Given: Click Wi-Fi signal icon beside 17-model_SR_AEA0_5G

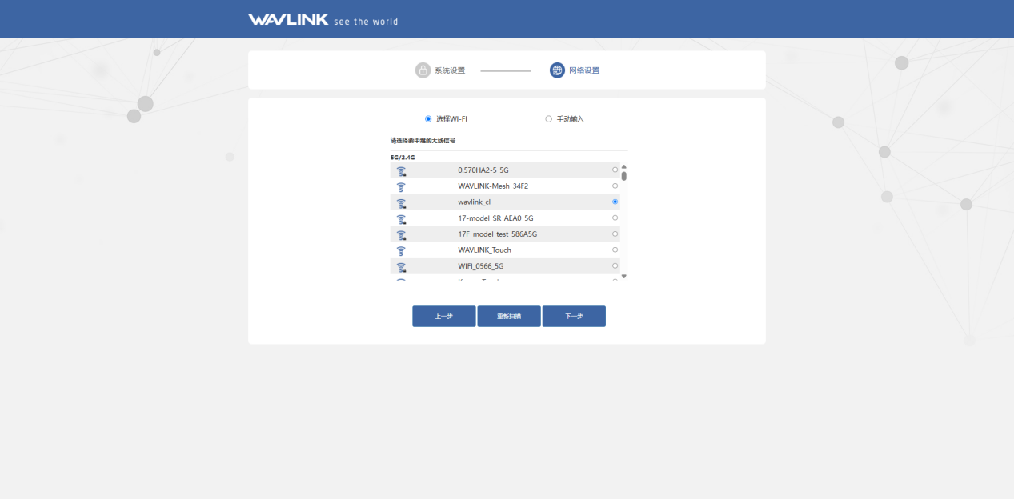Looking at the screenshot, I should (x=401, y=218).
